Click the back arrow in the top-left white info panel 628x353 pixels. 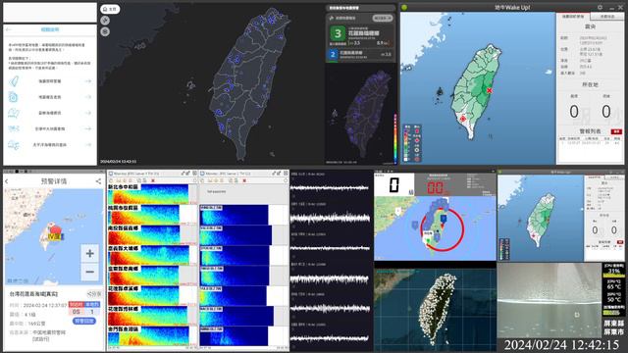9,30
